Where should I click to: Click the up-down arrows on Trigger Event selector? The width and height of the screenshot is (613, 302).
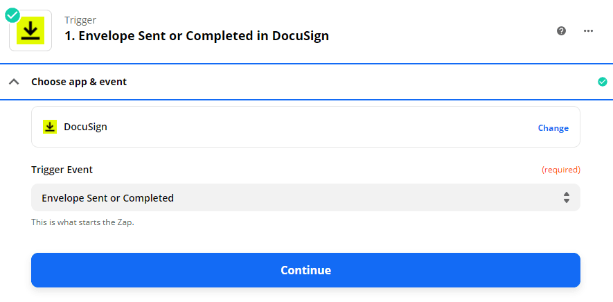(x=566, y=197)
